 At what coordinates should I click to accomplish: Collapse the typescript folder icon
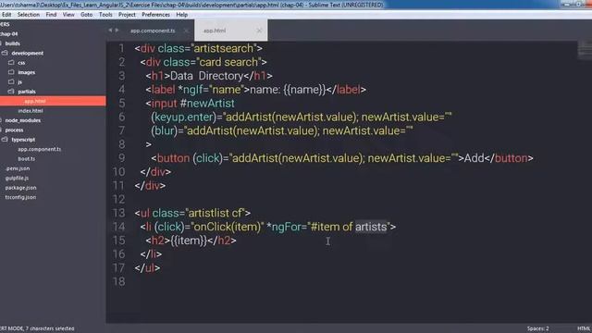pos(5,140)
